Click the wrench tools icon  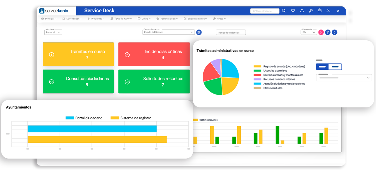[311, 11]
